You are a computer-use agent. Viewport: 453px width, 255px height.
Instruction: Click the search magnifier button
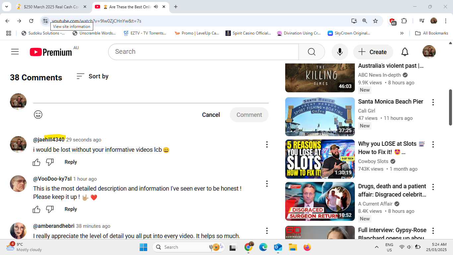(x=311, y=52)
